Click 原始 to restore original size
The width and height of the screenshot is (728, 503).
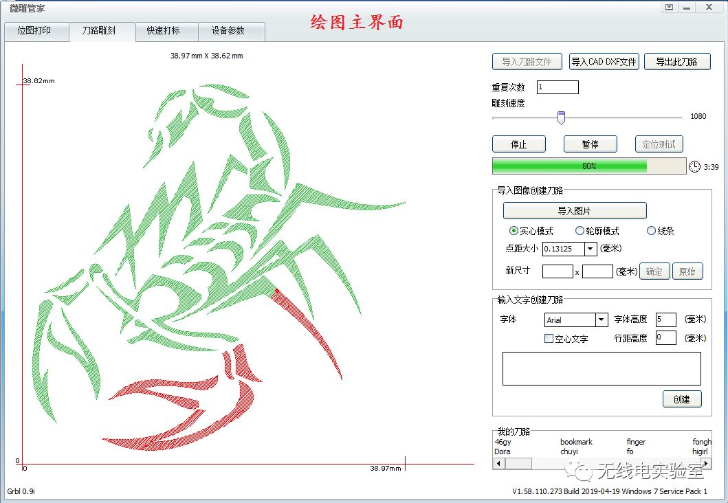pos(688,271)
